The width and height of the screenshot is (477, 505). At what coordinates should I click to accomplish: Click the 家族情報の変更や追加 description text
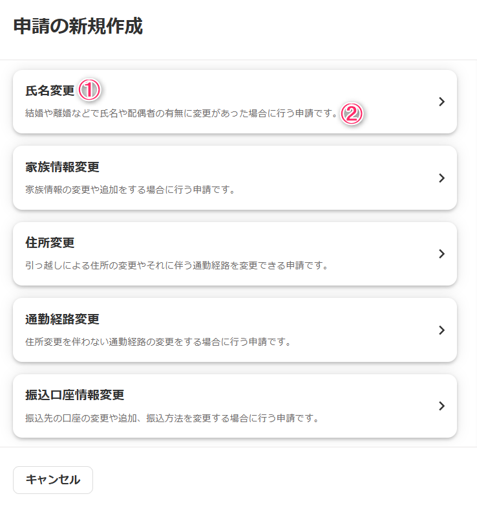pos(130,190)
